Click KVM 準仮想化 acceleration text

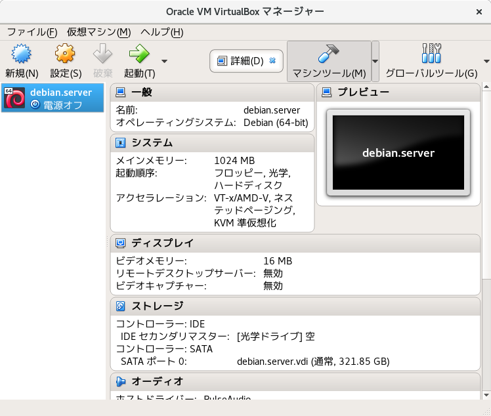pyautogui.click(x=245, y=223)
